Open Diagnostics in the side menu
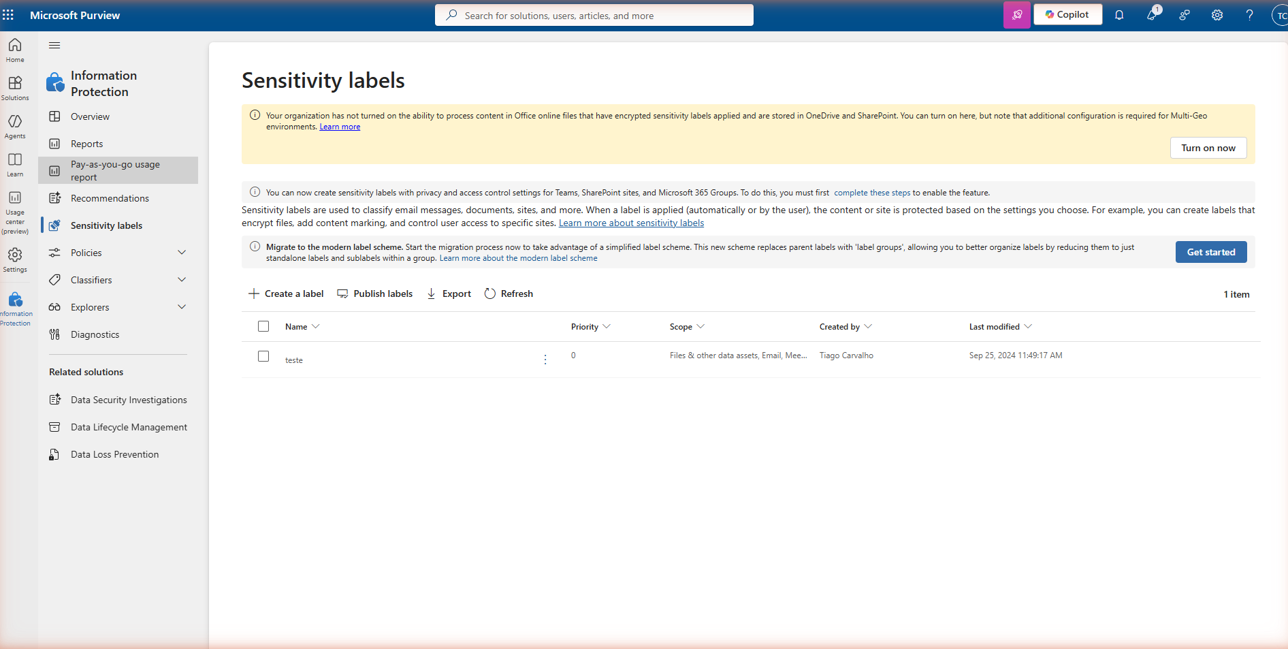 118,334
